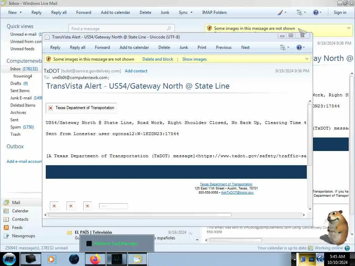Open Unread feeds quick view
The width and height of the screenshot is (355, 266).
(22, 49)
